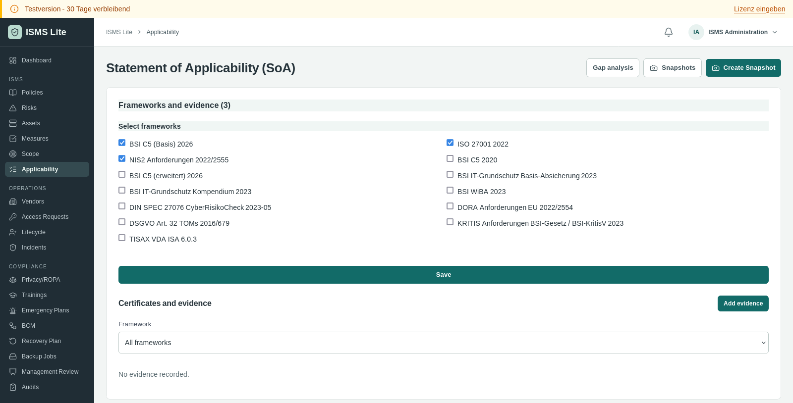Image resolution: width=793 pixels, height=403 pixels.
Task: Click the info icon in trial banner
Action: [14, 9]
